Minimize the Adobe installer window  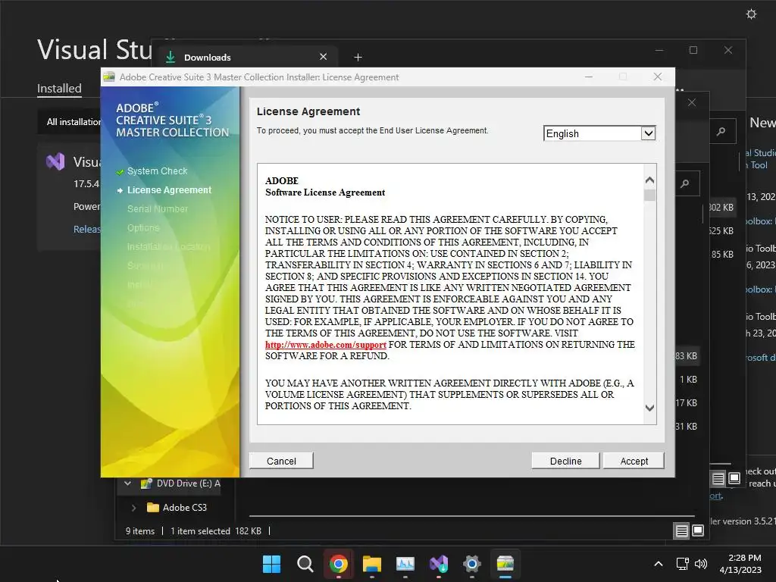point(588,77)
